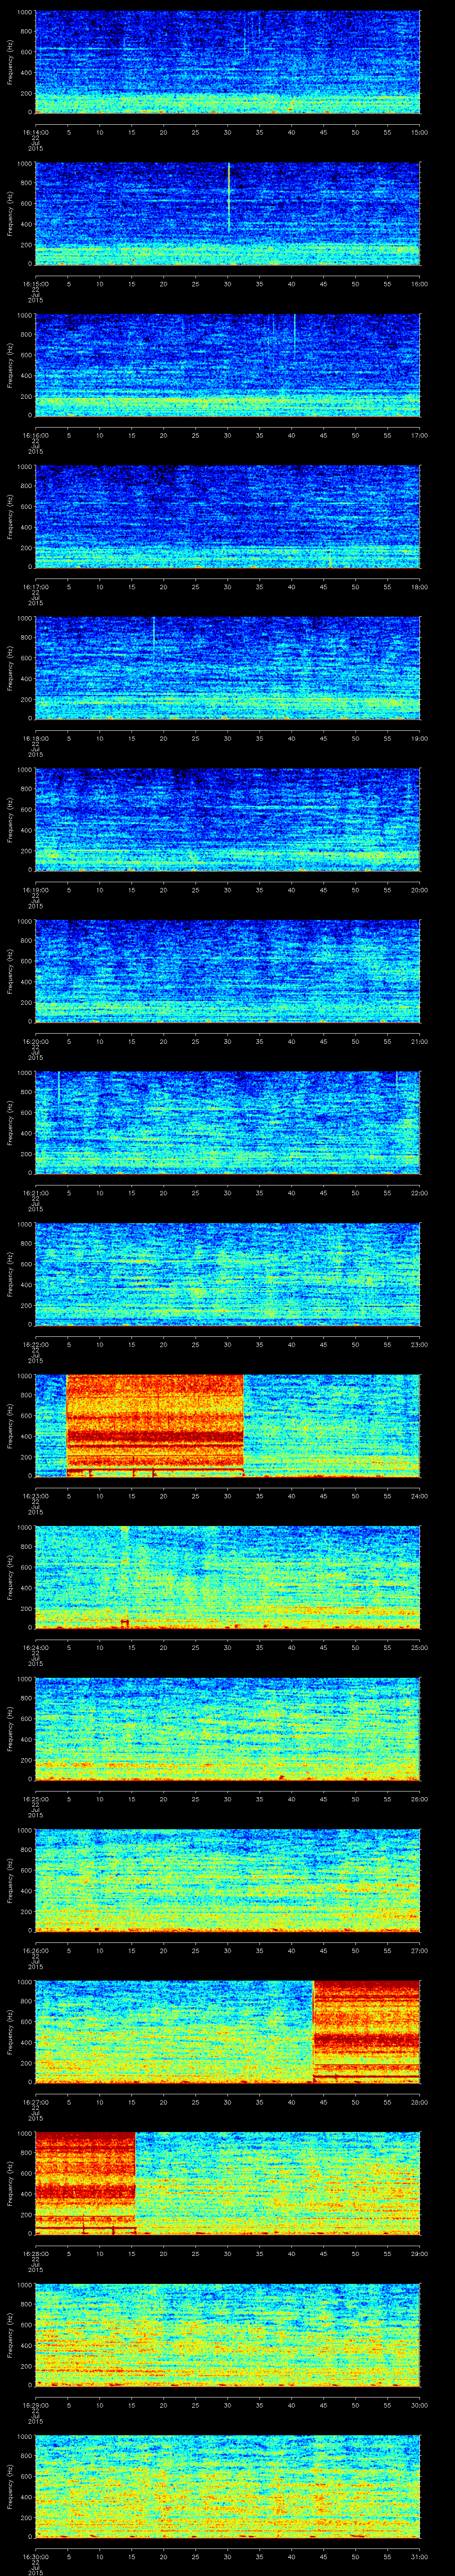Click the 28:00 end time label
455x2576 pixels.
point(419,2101)
